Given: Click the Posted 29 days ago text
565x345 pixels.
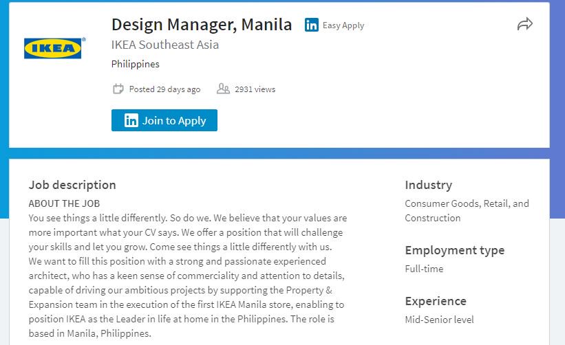Looking at the screenshot, I should tap(164, 89).
